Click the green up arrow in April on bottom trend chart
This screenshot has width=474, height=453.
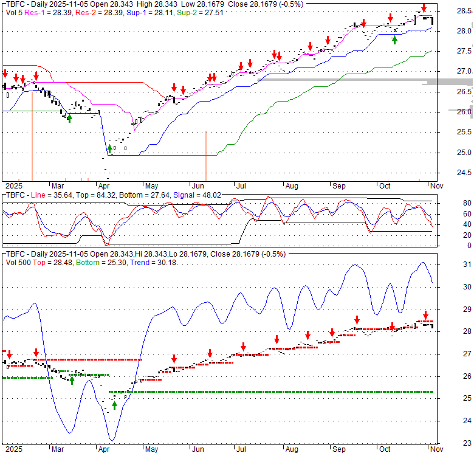[x=114, y=405]
